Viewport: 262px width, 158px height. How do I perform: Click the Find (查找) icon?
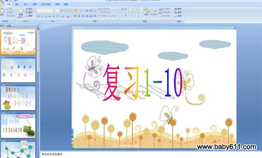click(x=176, y=9)
